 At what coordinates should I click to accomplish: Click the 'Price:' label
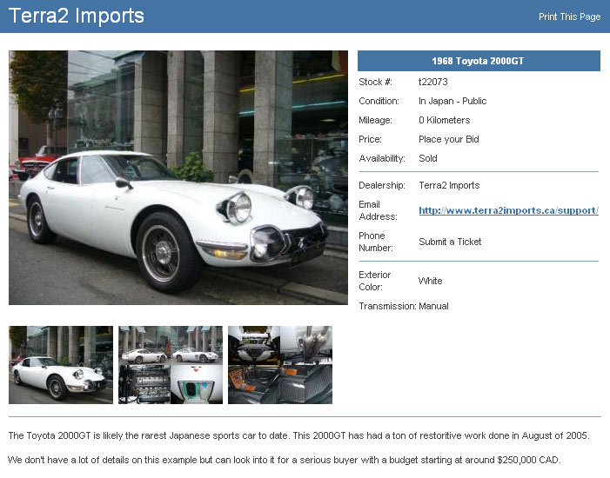tap(371, 139)
